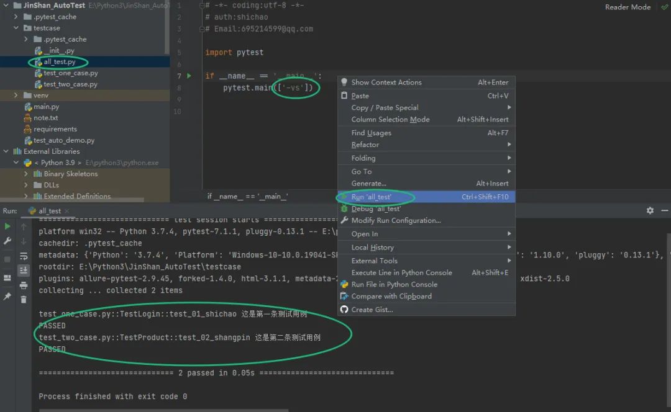Toggle Pin Tab pushpin in Run panel
Viewport: 671px width, 412px height.
[7, 296]
